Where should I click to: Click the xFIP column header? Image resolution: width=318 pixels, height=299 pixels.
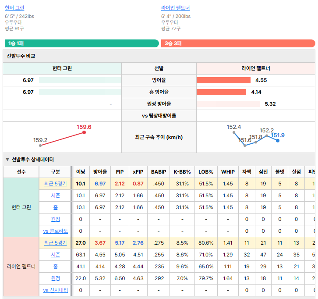coord(138,172)
